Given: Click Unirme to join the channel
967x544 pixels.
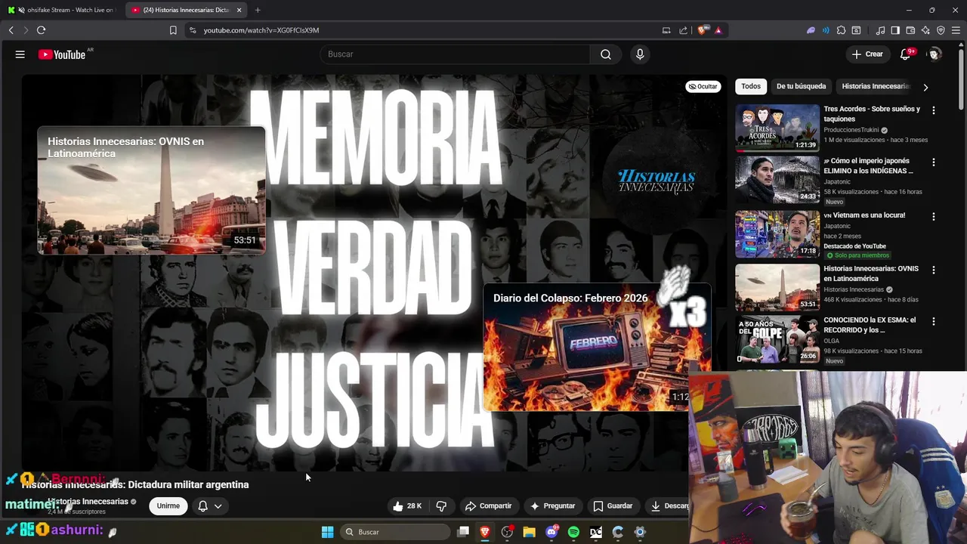Looking at the screenshot, I should (x=168, y=506).
